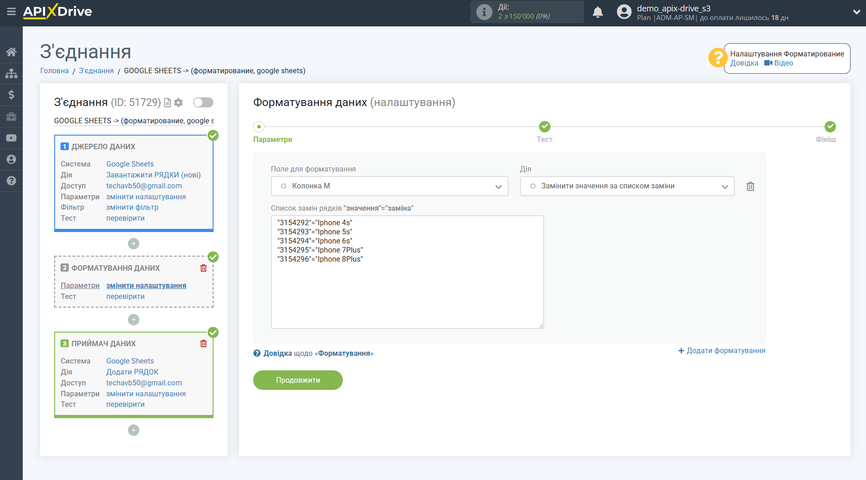
Task: Click receiver techavb50@gmail.com access link
Action: pyautogui.click(x=144, y=383)
